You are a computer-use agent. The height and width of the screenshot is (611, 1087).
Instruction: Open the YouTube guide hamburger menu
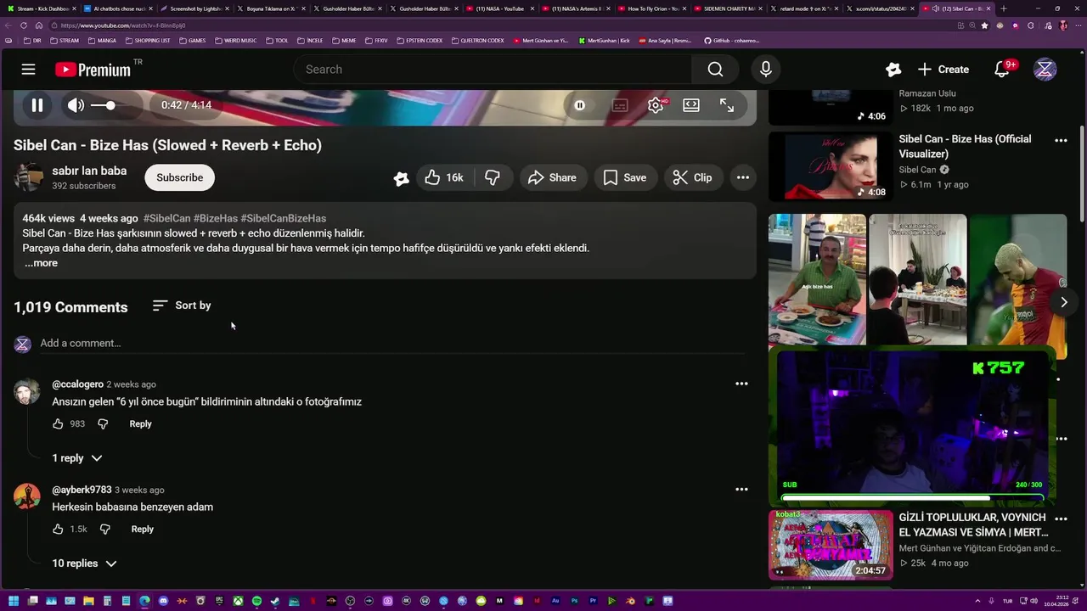pos(28,70)
